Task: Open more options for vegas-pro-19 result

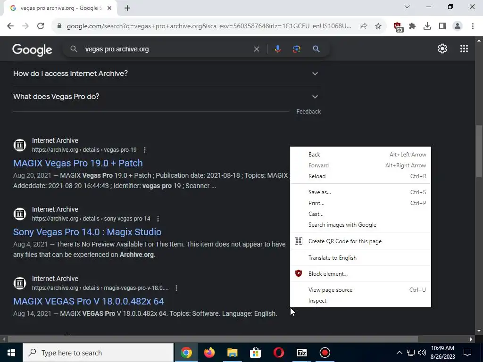Action: (x=144, y=150)
